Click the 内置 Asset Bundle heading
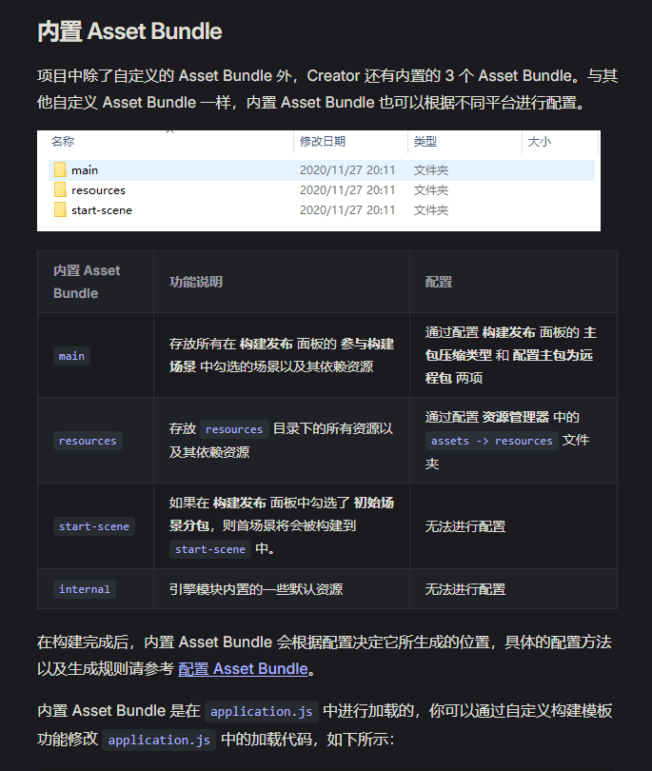 (x=129, y=31)
